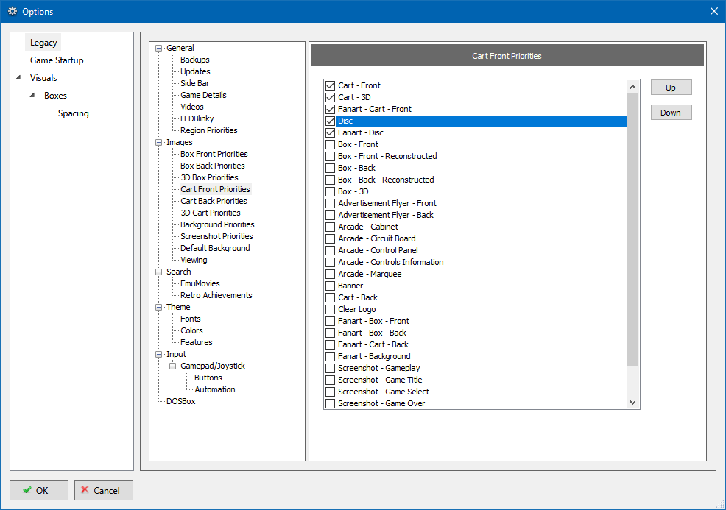726x510 pixels.
Task: Select Fanart - Disc list entry
Action: pos(360,132)
